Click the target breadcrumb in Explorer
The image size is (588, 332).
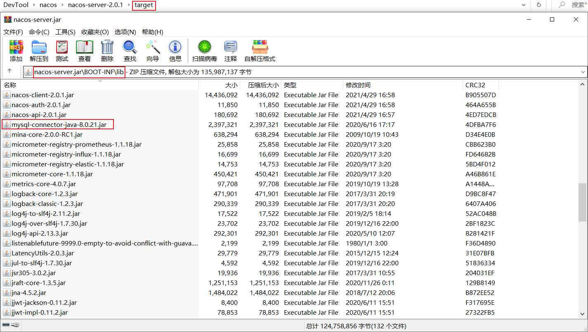[144, 5]
